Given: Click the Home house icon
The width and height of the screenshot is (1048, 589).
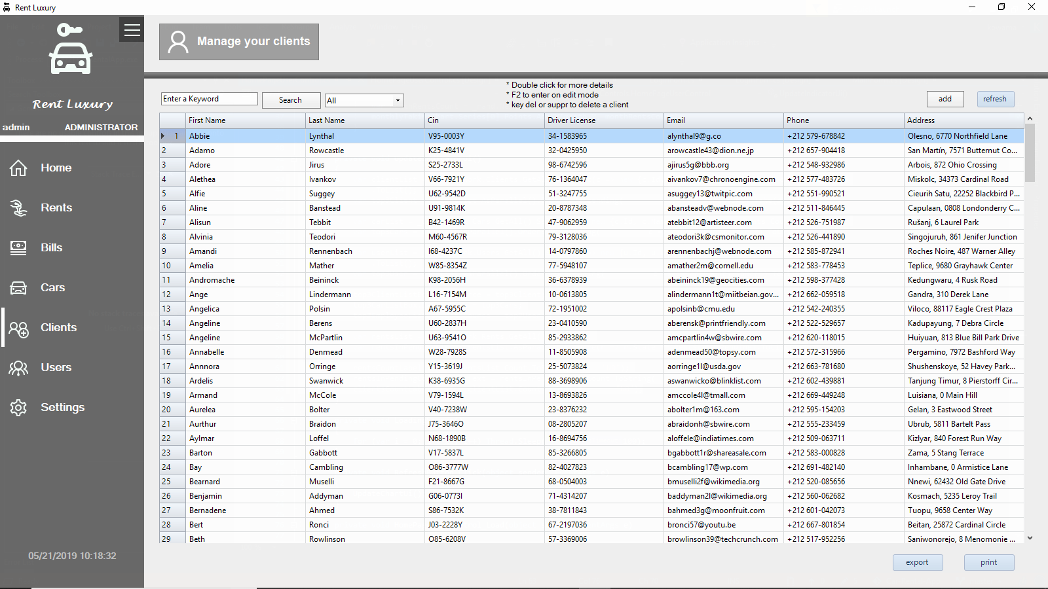Looking at the screenshot, I should pos(18,168).
